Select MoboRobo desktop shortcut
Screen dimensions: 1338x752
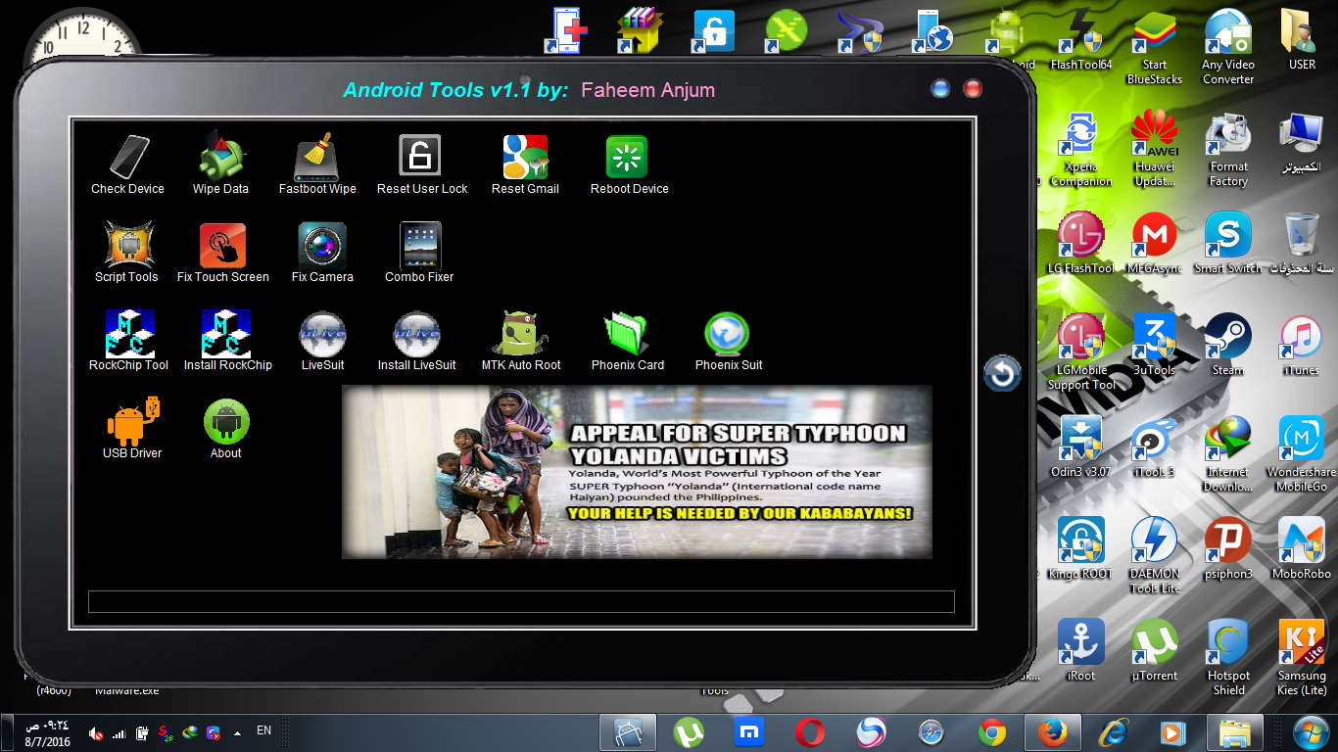tap(1302, 549)
